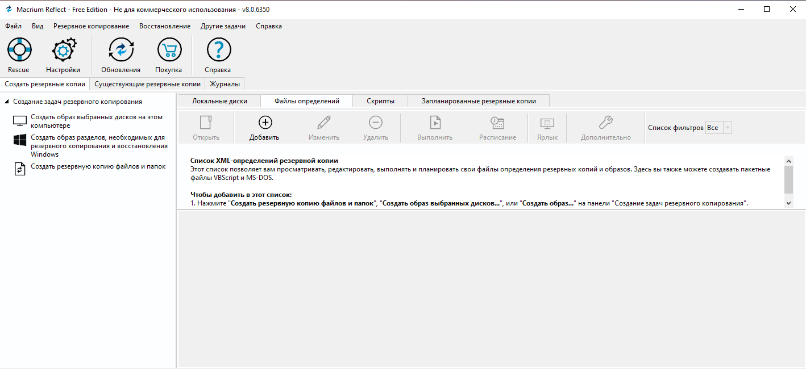Click the info panel scrollbar down arrow
Viewport: 806px width, 369px height.
(x=788, y=203)
